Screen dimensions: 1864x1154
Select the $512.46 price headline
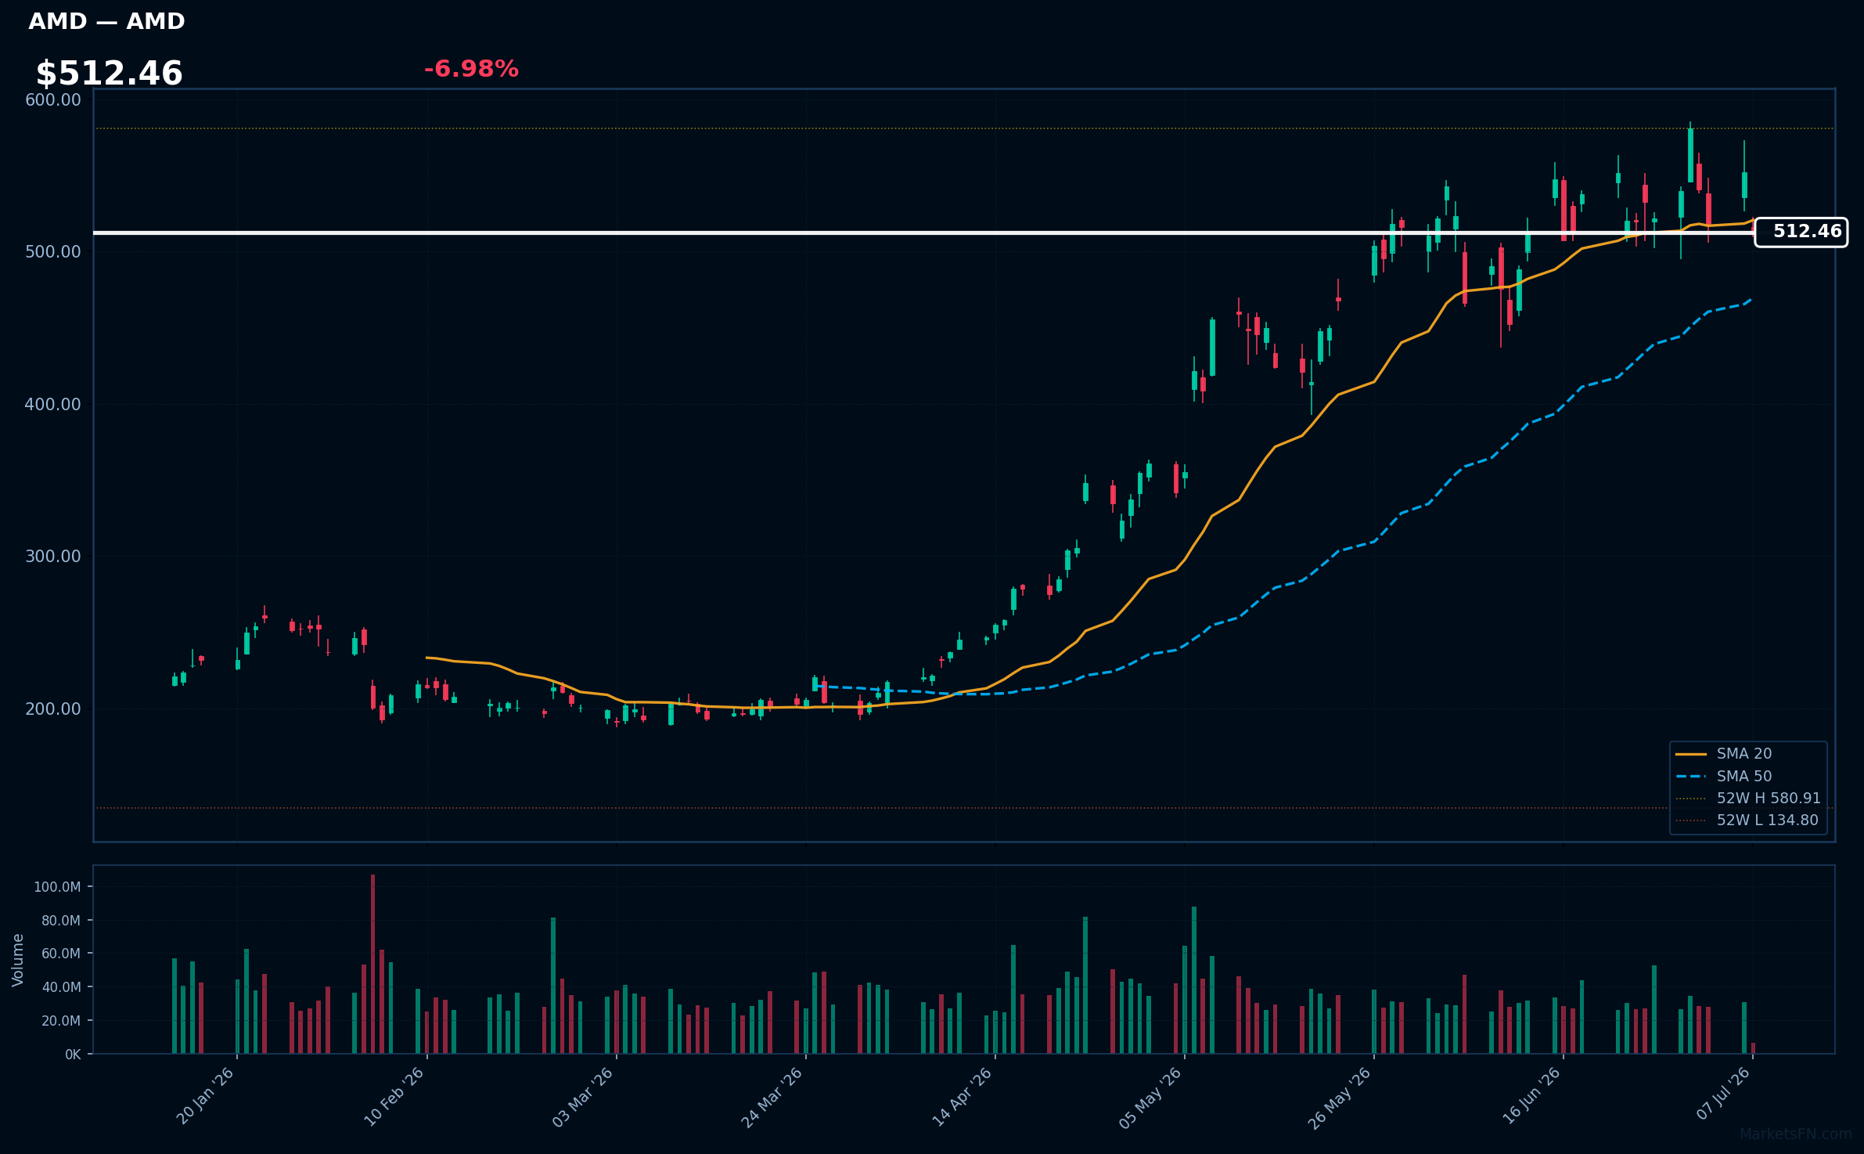click(109, 74)
